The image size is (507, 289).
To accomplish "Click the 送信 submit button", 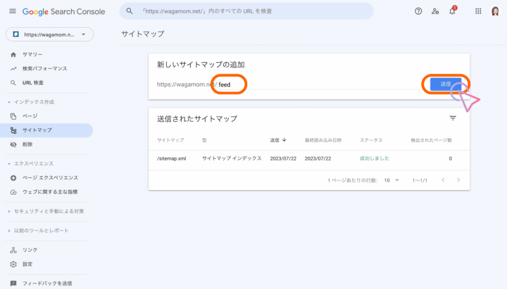I will pos(446,84).
